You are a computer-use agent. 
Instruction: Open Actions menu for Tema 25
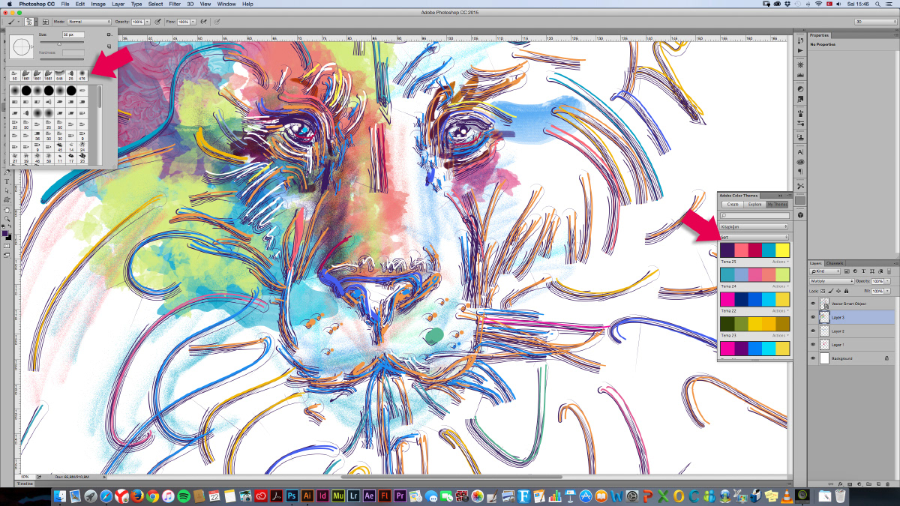tap(781, 262)
